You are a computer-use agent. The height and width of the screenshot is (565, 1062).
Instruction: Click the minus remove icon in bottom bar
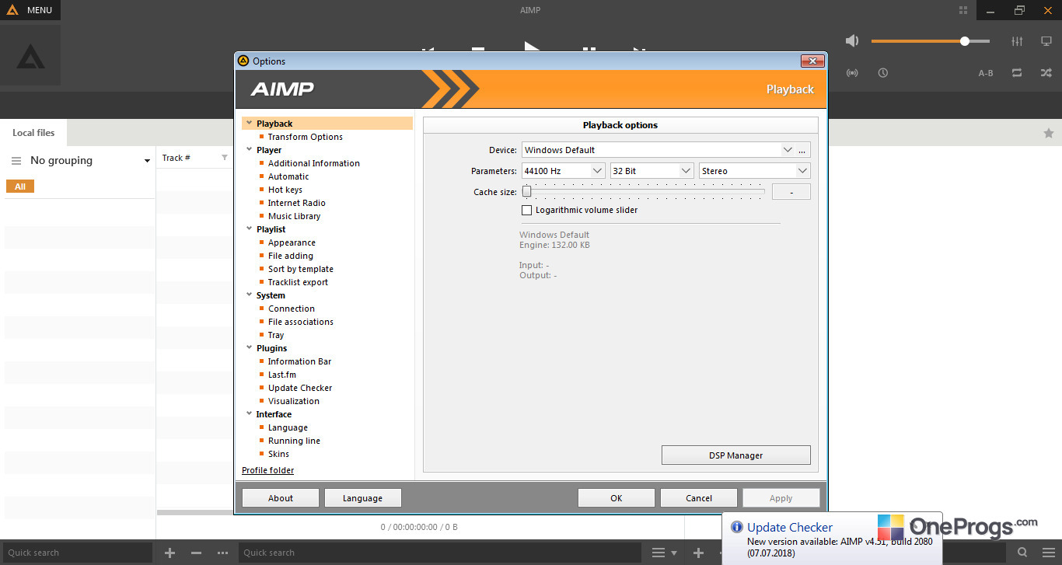tap(196, 553)
